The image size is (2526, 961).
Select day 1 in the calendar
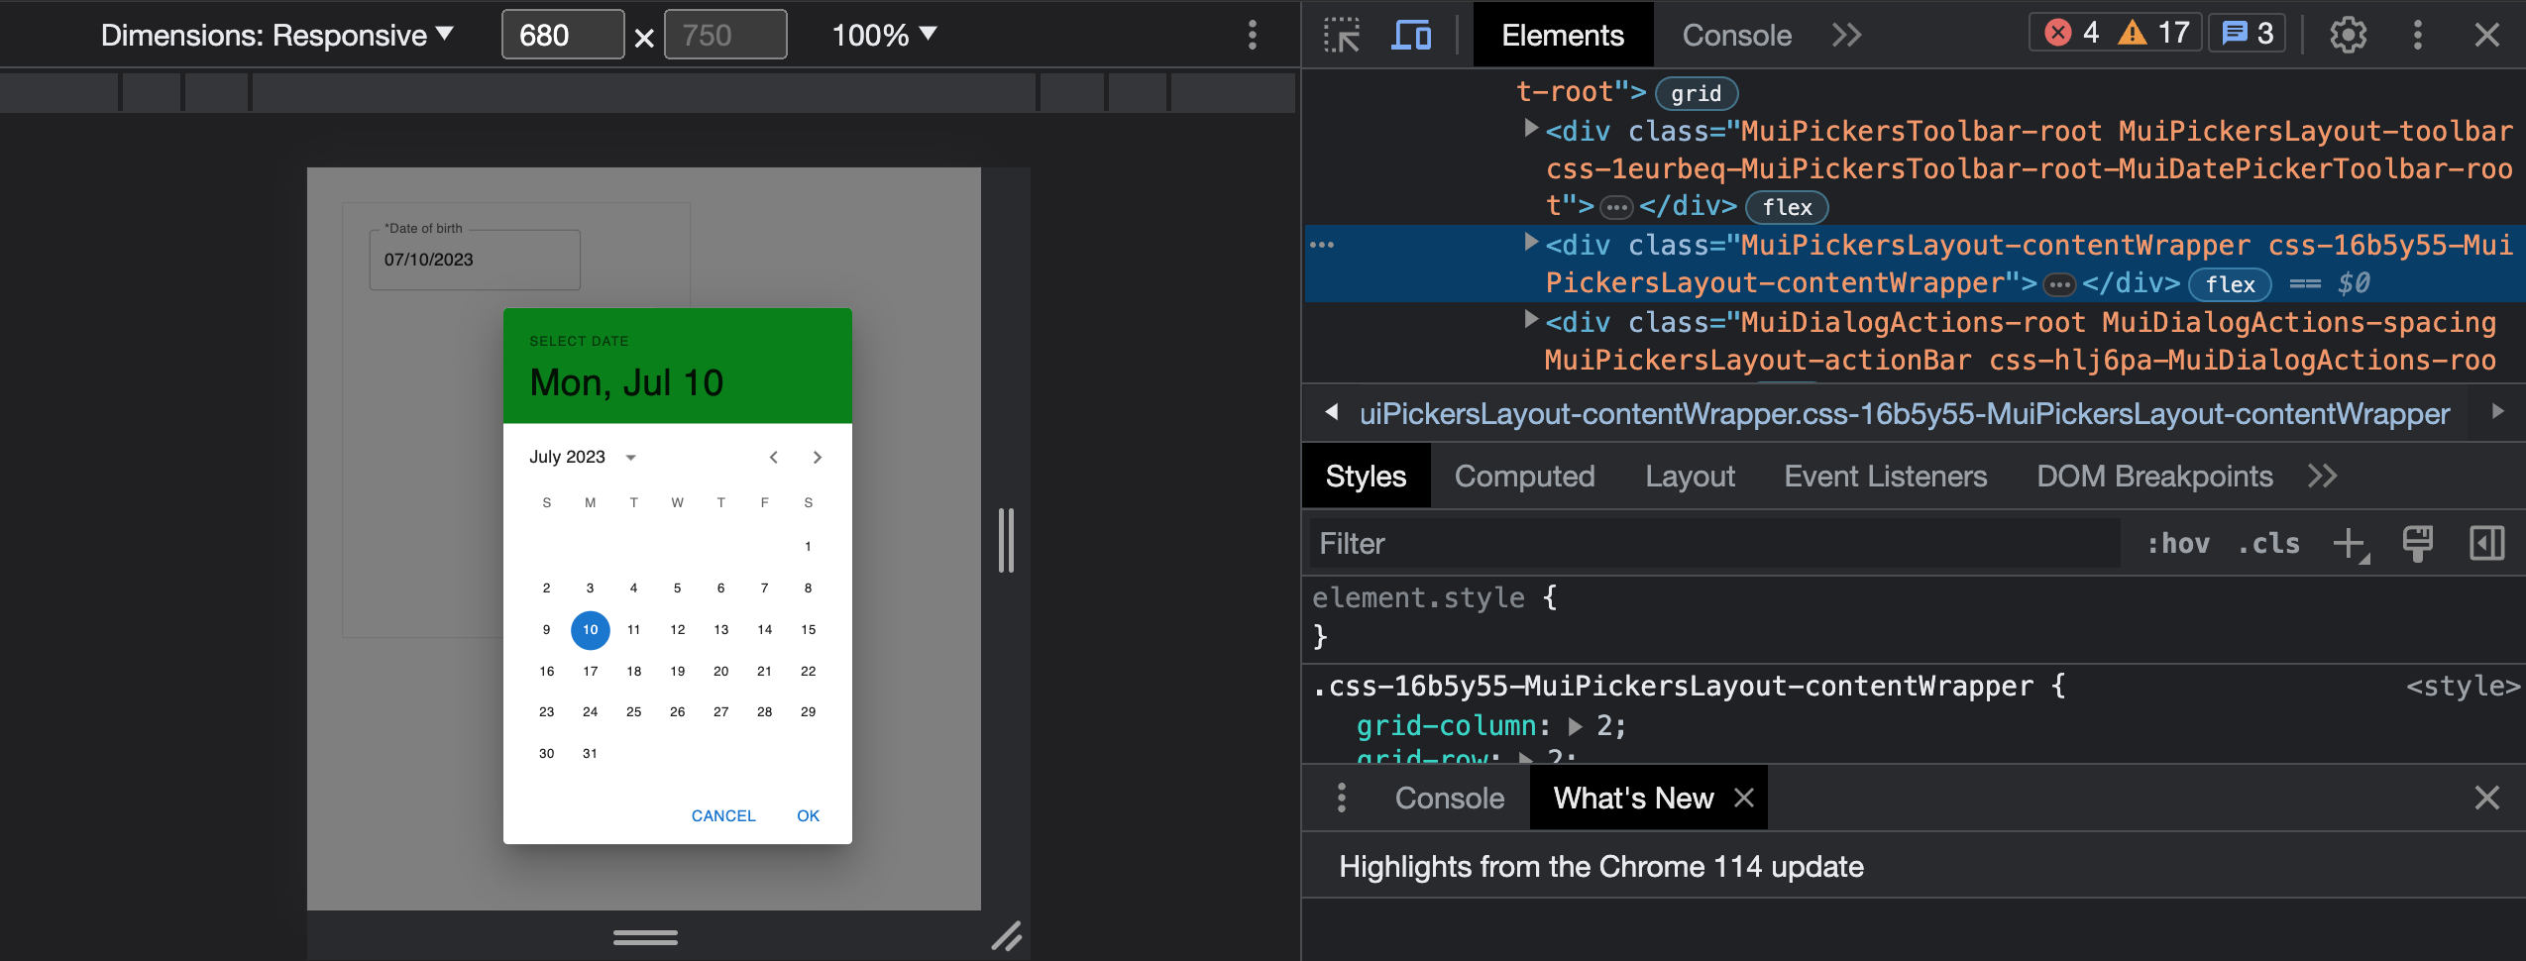tap(808, 546)
